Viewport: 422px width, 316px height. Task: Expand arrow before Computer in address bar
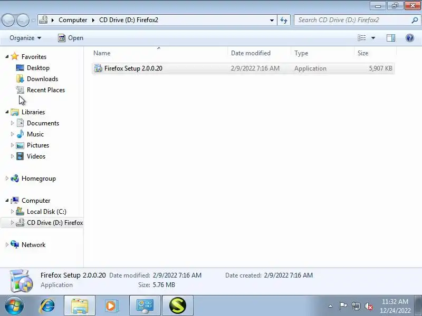point(53,20)
